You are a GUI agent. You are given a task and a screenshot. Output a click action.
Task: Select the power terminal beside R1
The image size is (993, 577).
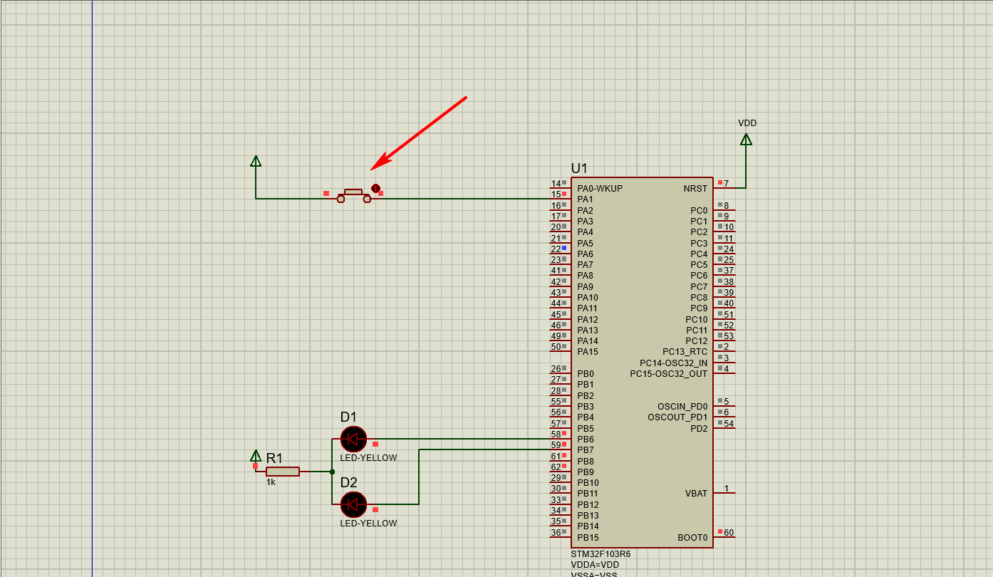(256, 456)
